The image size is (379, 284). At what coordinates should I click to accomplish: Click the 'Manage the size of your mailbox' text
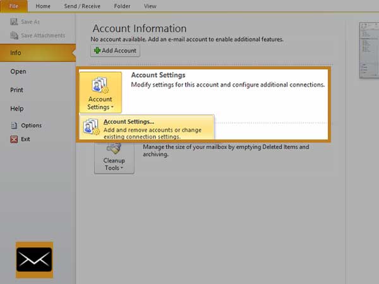point(226,150)
